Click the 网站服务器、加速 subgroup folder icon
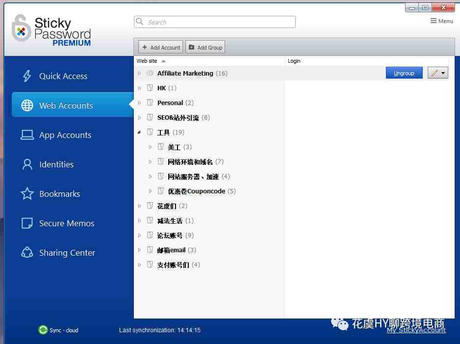This screenshot has height=344, width=460. [160, 176]
